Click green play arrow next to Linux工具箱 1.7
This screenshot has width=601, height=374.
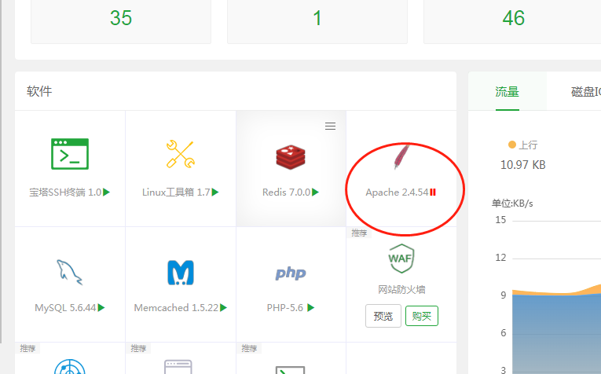pos(215,192)
